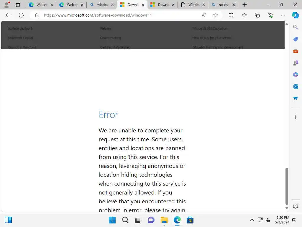Open sidebar Shopping tag icon

(x=296, y=39)
